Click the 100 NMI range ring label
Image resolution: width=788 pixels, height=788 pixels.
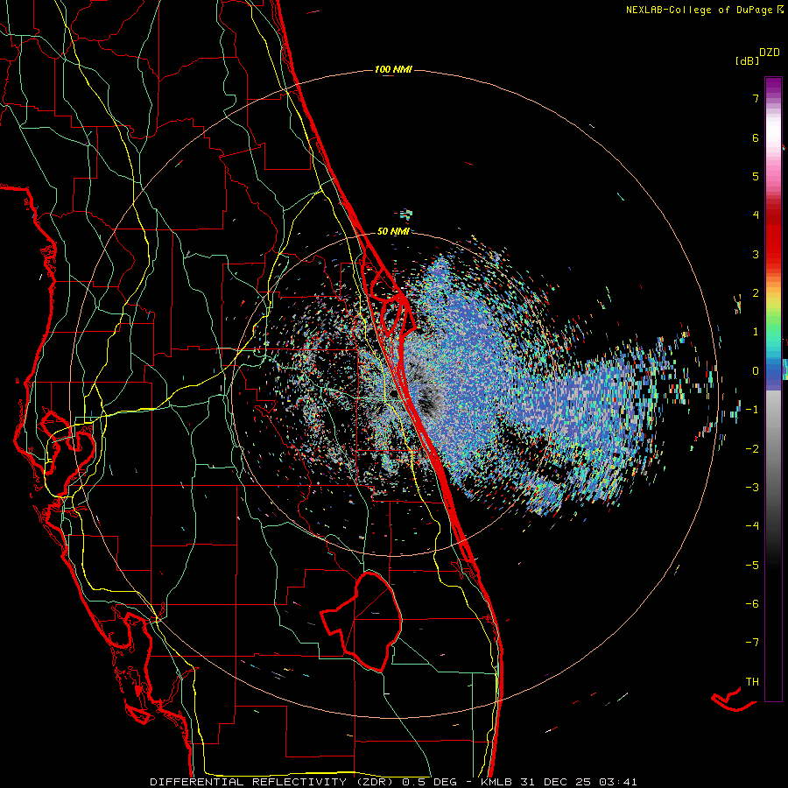tap(393, 69)
